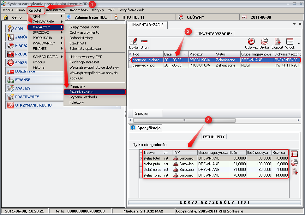The width and height of the screenshot is (305, 215).
Task: Open the Widok view icon
Action: tap(290, 42)
